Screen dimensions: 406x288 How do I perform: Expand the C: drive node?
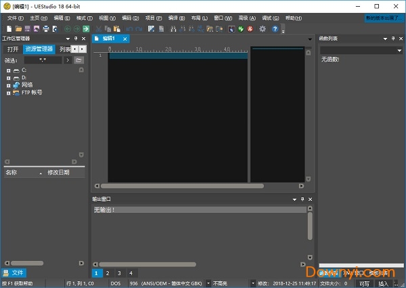(9, 70)
